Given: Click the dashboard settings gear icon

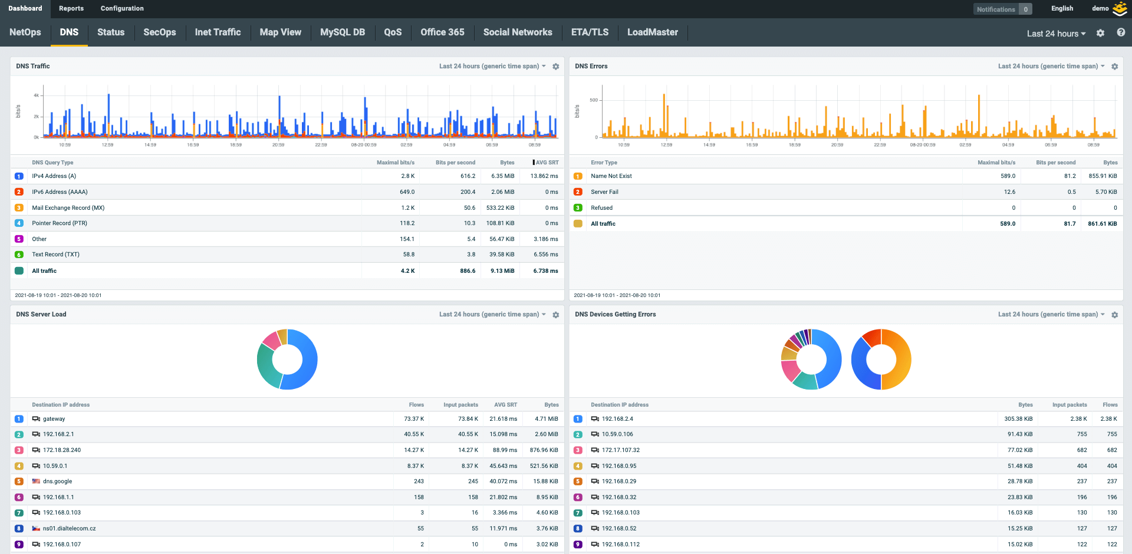Looking at the screenshot, I should pyautogui.click(x=1100, y=34).
